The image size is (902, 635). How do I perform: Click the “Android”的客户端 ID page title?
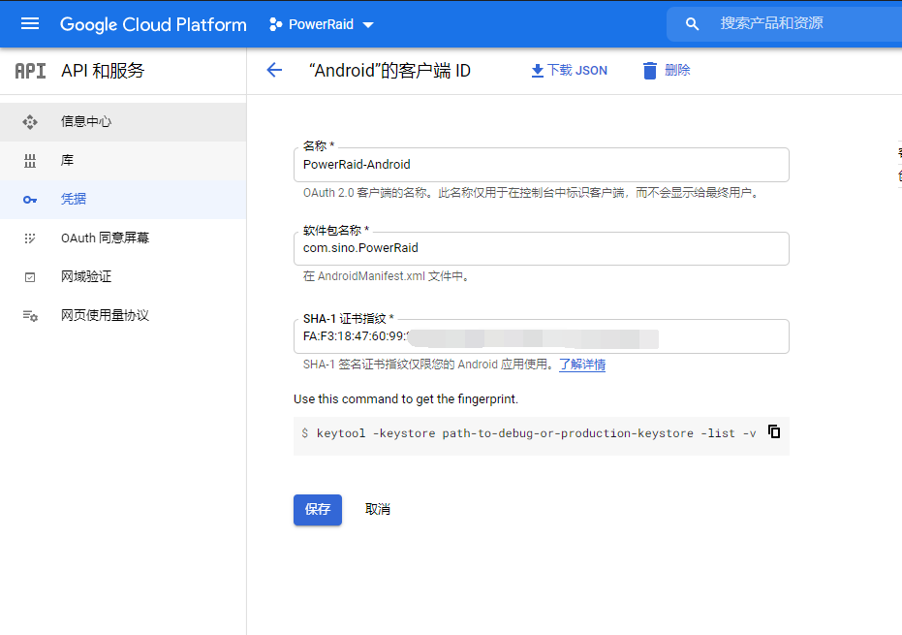click(389, 70)
